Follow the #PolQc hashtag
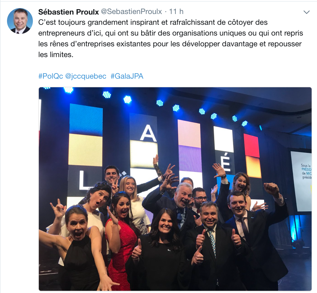The height and width of the screenshot is (293, 317). click(x=51, y=76)
